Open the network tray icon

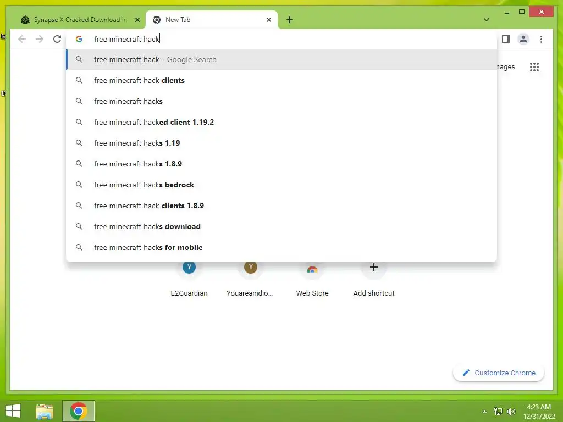tap(498, 412)
